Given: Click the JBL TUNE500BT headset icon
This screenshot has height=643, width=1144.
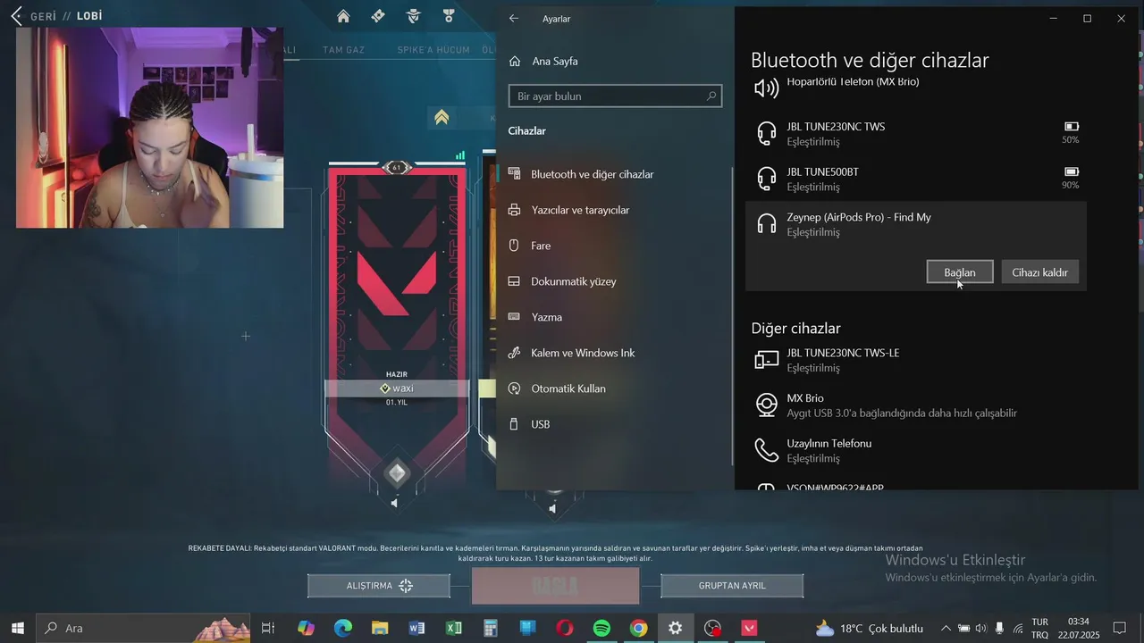Looking at the screenshot, I should click(x=767, y=179).
